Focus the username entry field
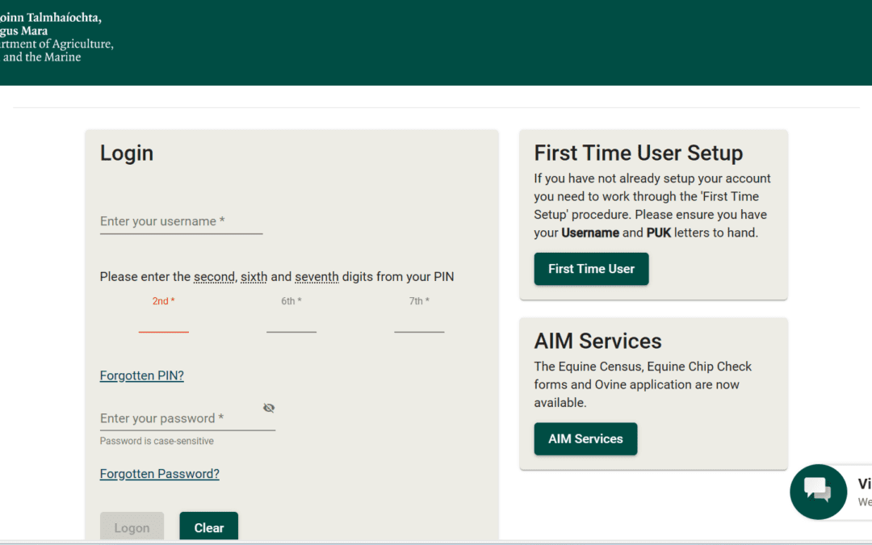The image size is (872, 545). [x=181, y=221]
